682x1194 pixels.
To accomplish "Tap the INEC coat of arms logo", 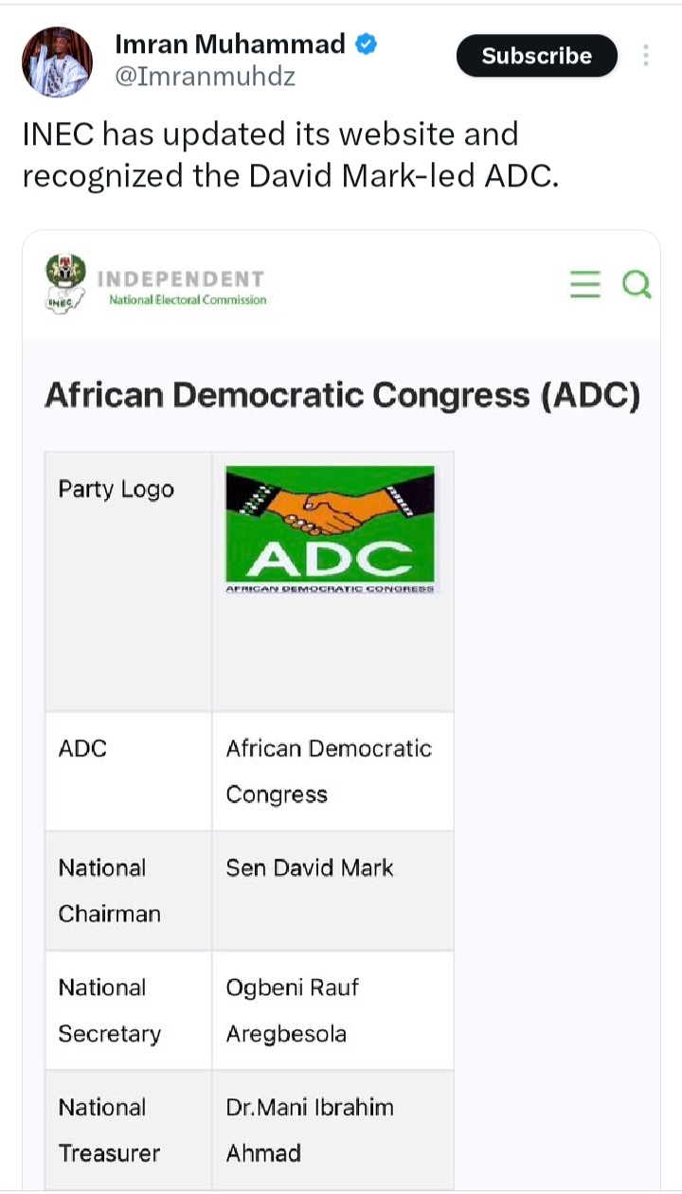I will [x=65, y=282].
